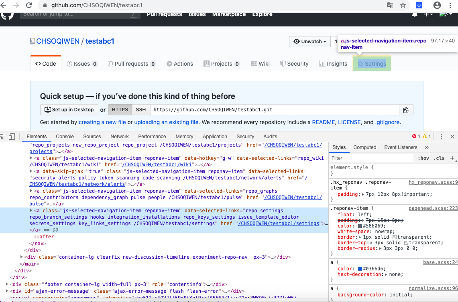Switch to DevTools Application tab
This screenshot has height=302, width=458.
(x=215, y=137)
